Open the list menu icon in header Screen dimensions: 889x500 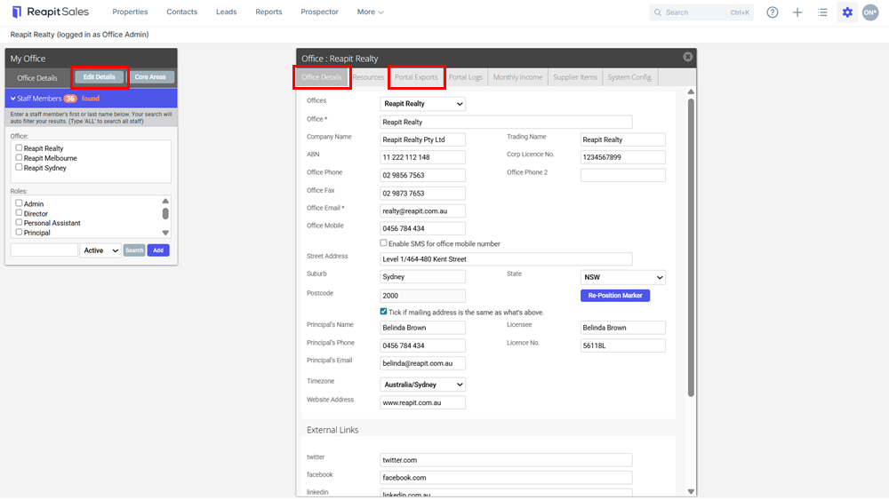coord(822,12)
